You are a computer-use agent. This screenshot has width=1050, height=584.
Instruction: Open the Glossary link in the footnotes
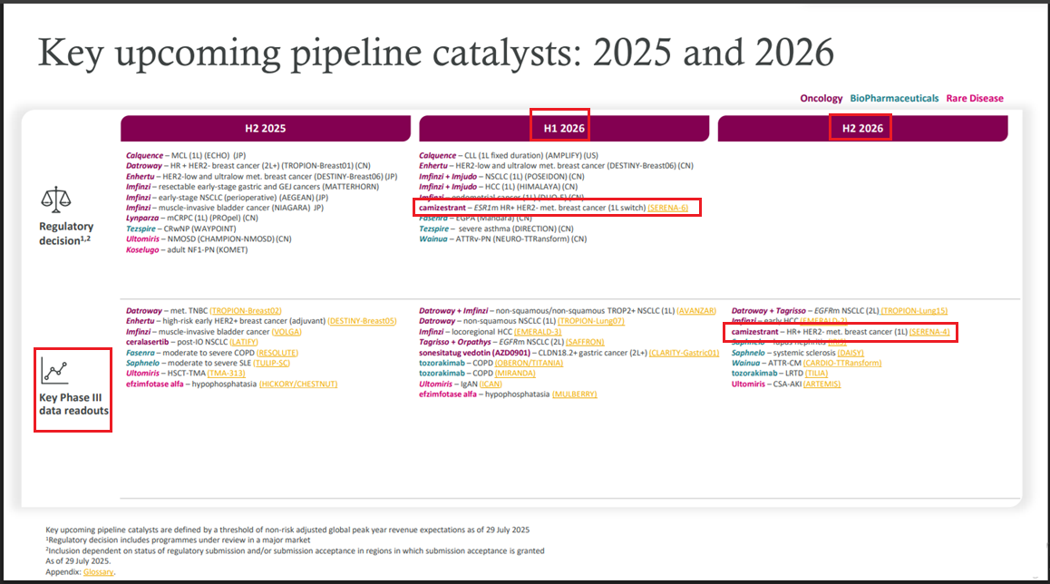pos(99,572)
